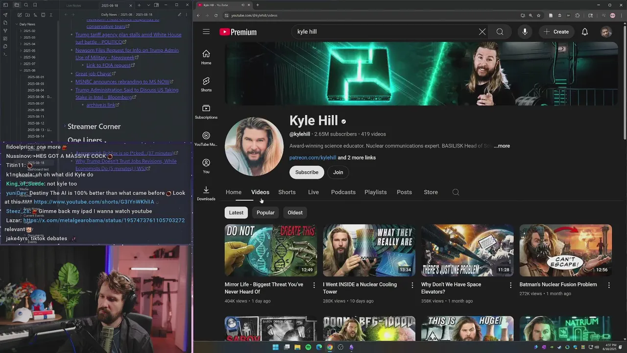
Task: Switch to the channel Shorts tab
Action: point(287,192)
